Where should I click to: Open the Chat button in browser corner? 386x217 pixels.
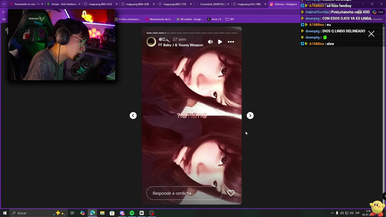click(x=378, y=12)
